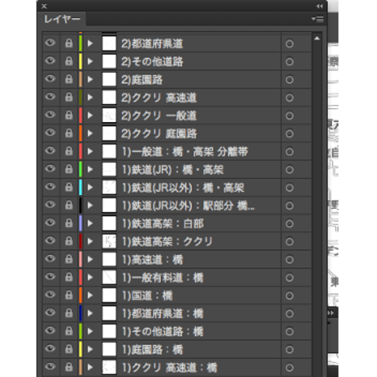Image resolution: width=377 pixels, height=377 pixels.
Task: Hide the 1)一般道：橋・高架 分離帯 layer
Action: [50, 151]
